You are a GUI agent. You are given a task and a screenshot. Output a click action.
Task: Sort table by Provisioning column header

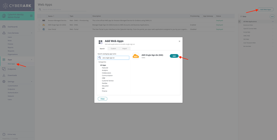[x=195, y=16]
